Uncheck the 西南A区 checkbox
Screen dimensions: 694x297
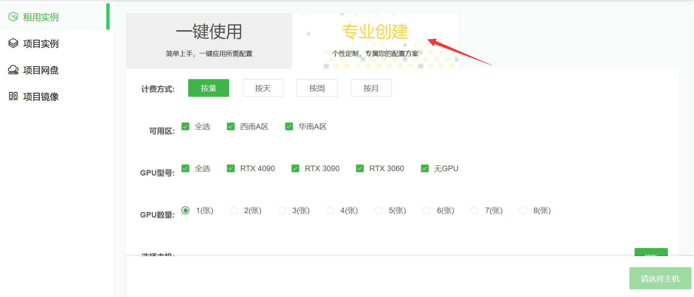tap(231, 127)
